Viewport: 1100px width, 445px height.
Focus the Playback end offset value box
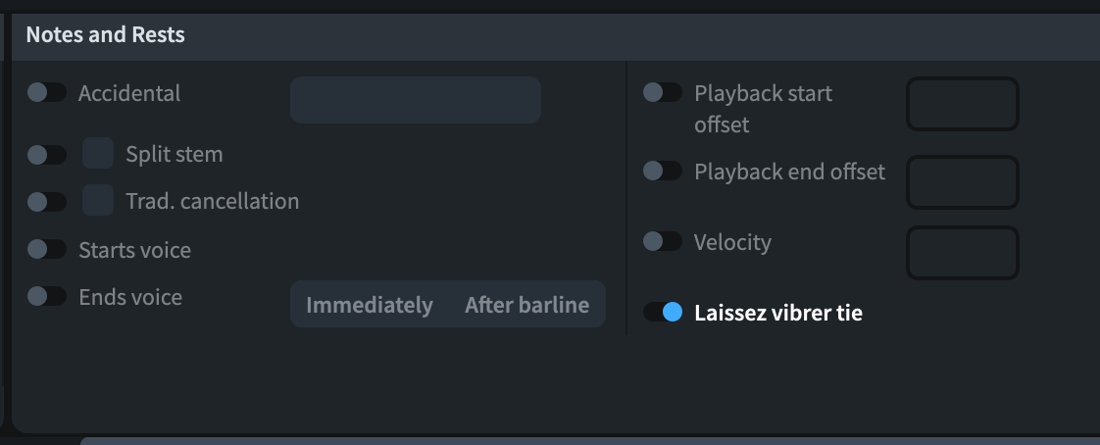click(x=962, y=182)
